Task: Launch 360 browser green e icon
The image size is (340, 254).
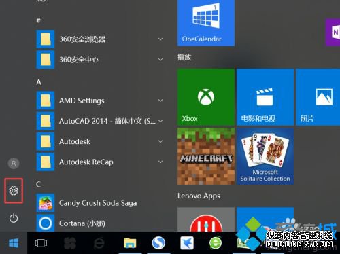Action: click(x=216, y=243)
